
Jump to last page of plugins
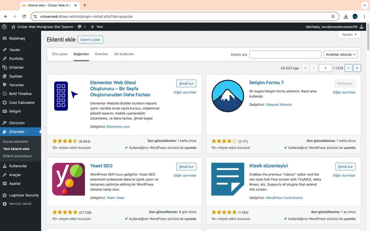(x=357, y=68)
